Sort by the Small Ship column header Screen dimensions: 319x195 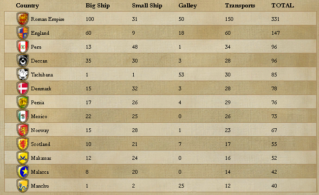(147, 6)
